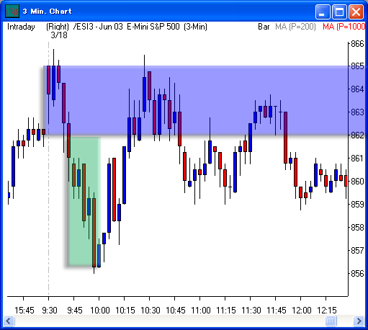Click the (Right) label
The image size is (368, 330).
point(58,27)
